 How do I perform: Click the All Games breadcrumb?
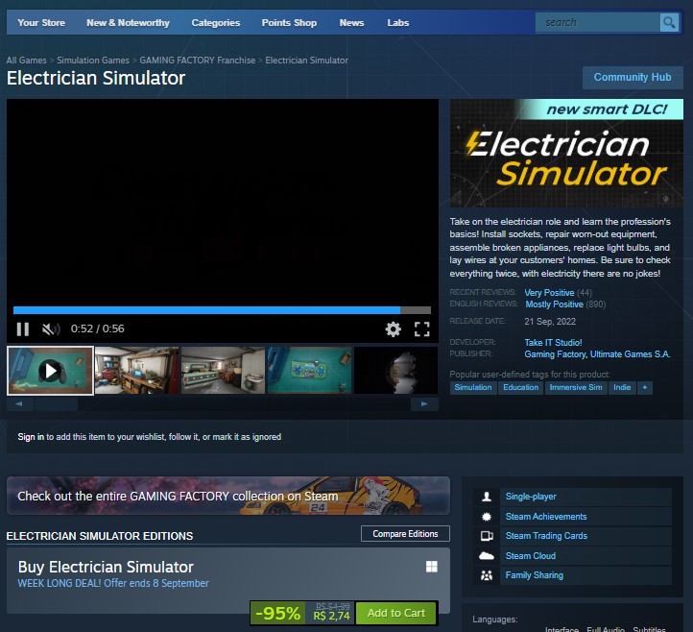27,61
